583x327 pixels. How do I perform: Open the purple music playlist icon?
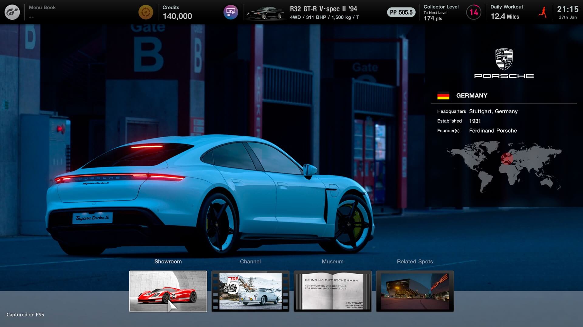[230, 12]
